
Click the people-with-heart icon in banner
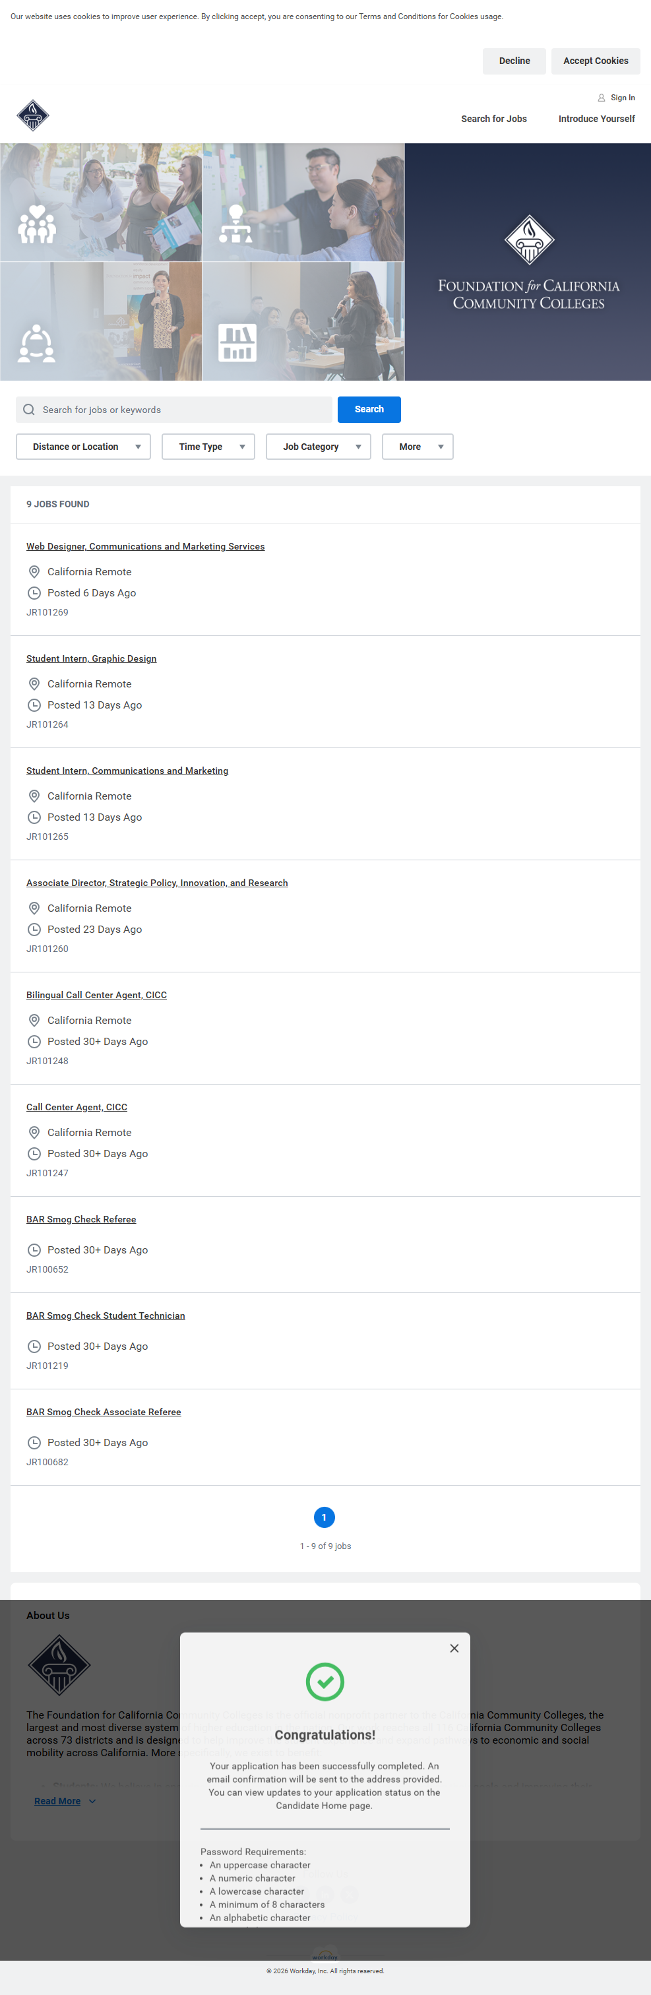click(36, 224)
